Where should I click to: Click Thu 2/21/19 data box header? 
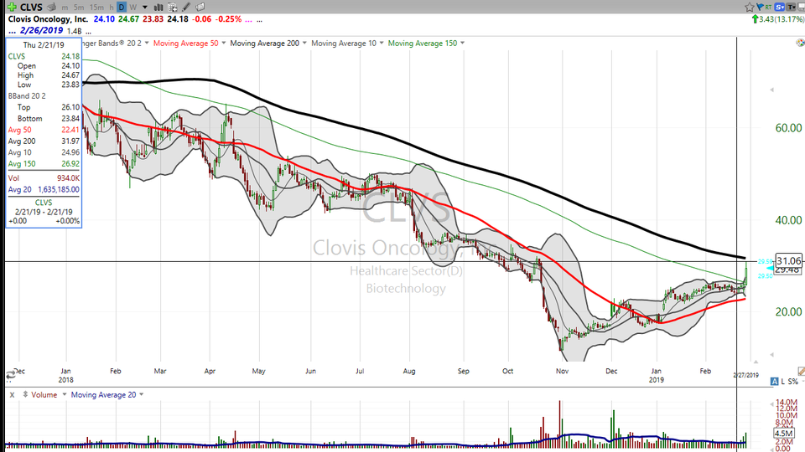coord(44,44)
